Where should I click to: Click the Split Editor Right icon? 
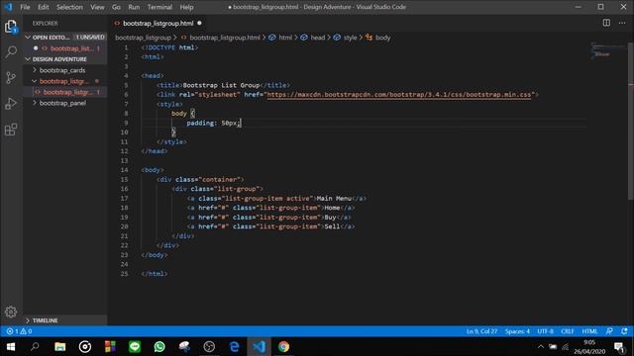[x=606, y=23]
